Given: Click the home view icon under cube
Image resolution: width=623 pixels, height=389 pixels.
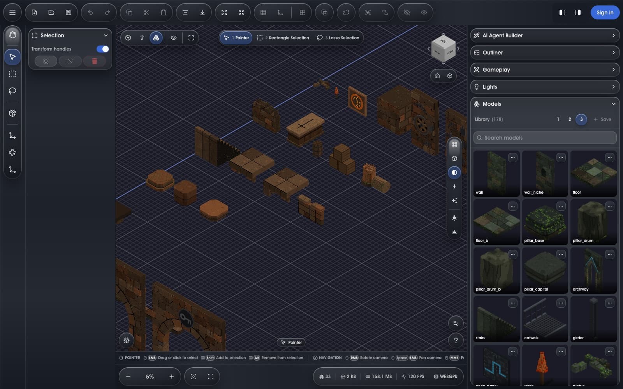Looking at the screenshot, I should 437,76.
